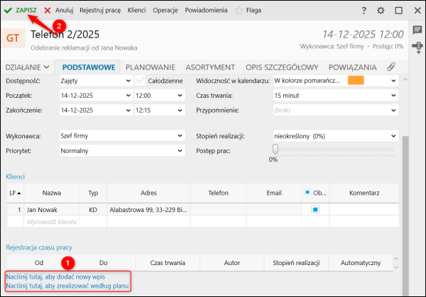Open settings with the gear icon

click(381, 11)
